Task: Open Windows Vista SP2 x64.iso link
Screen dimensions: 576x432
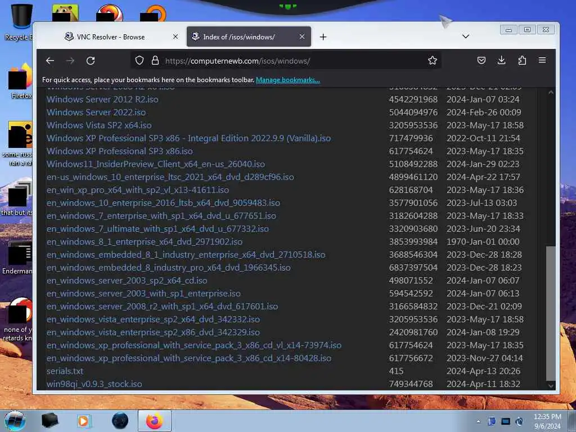Action: [99, 125]
